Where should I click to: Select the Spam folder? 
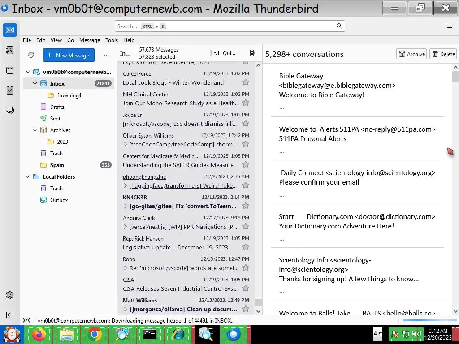(69, 165)
